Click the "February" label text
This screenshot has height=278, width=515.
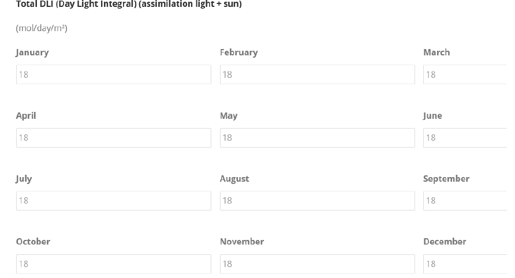click(x=238, y=52)
